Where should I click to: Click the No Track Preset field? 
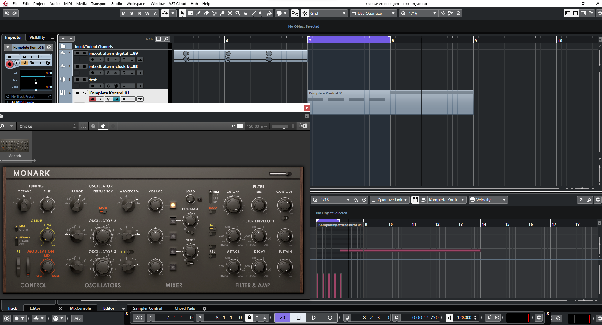tap(28, 97)
